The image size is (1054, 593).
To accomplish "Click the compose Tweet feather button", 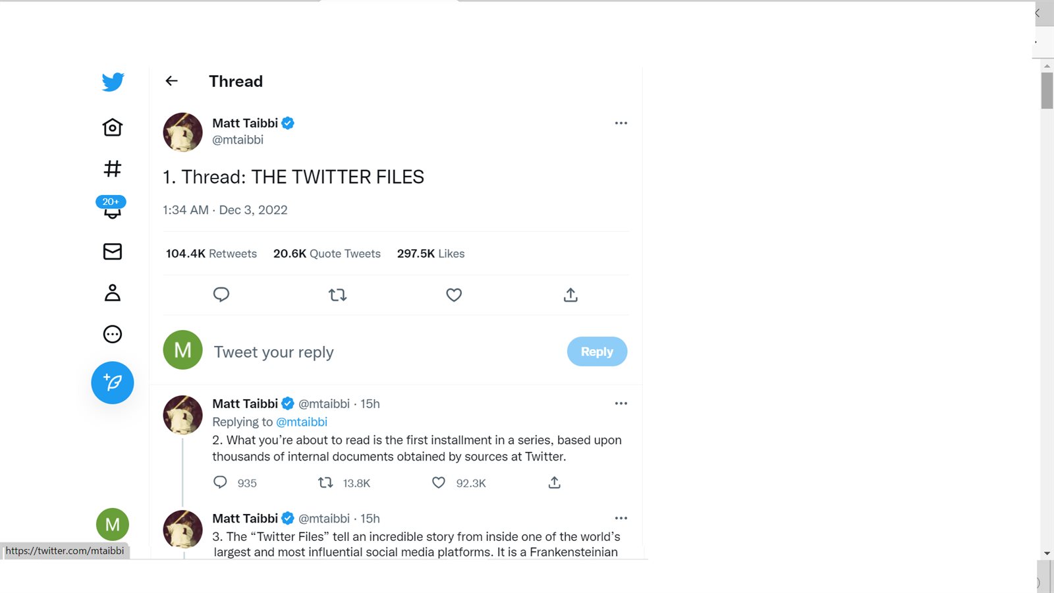I will tap(113, 383).
